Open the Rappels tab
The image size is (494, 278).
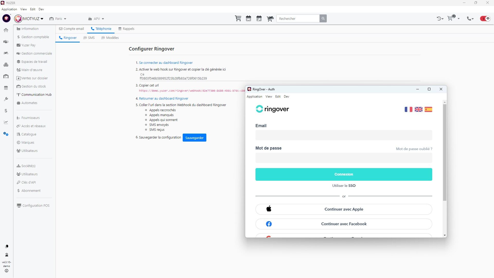(126, 29)
